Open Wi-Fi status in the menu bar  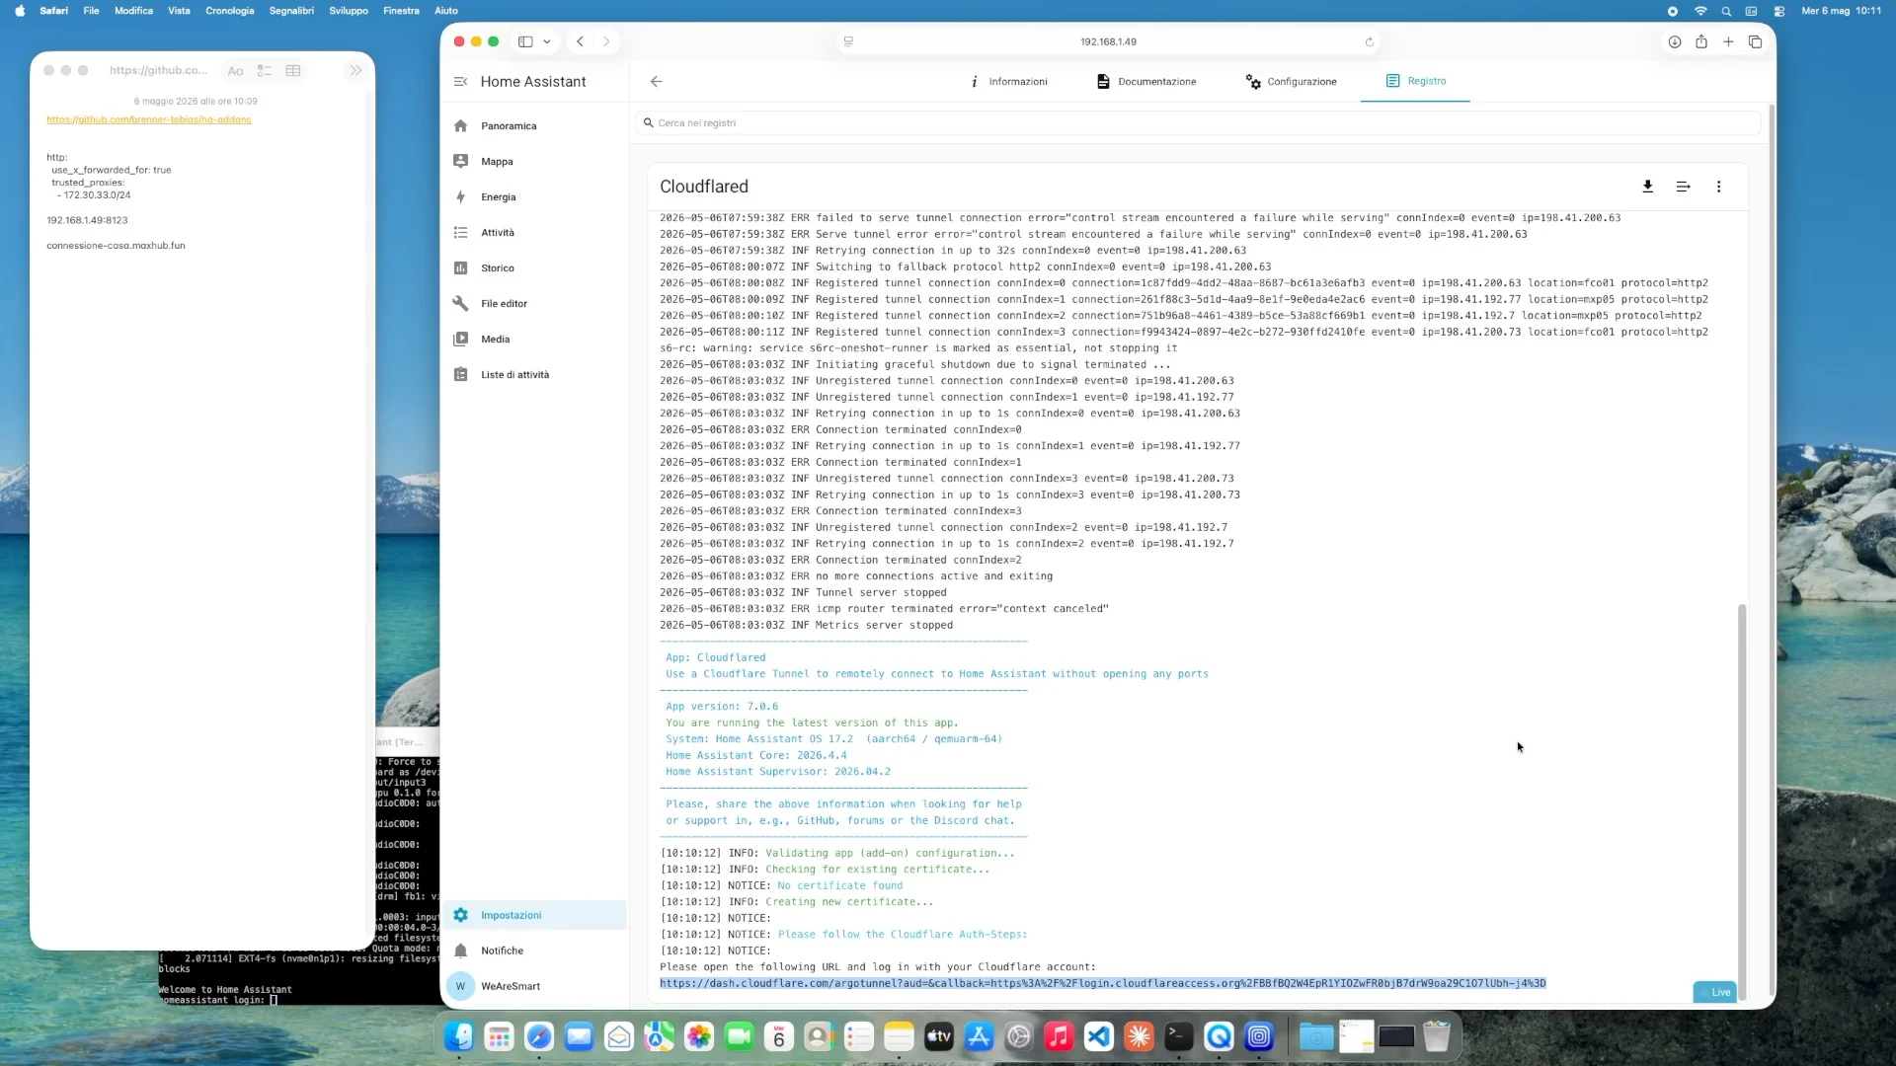[1700, 11]
